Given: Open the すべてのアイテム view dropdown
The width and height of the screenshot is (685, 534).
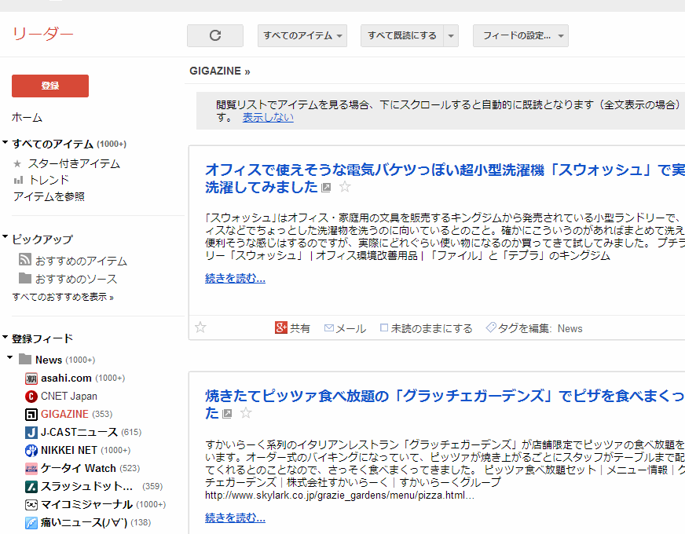Looking at the screenshot, I should click(x=302, y=35).
